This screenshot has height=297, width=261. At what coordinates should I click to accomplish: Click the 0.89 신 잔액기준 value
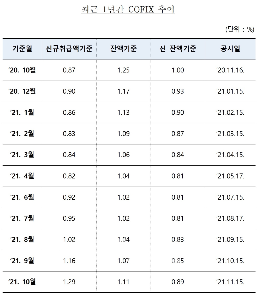pyautogui.click(x=178, y=282)
